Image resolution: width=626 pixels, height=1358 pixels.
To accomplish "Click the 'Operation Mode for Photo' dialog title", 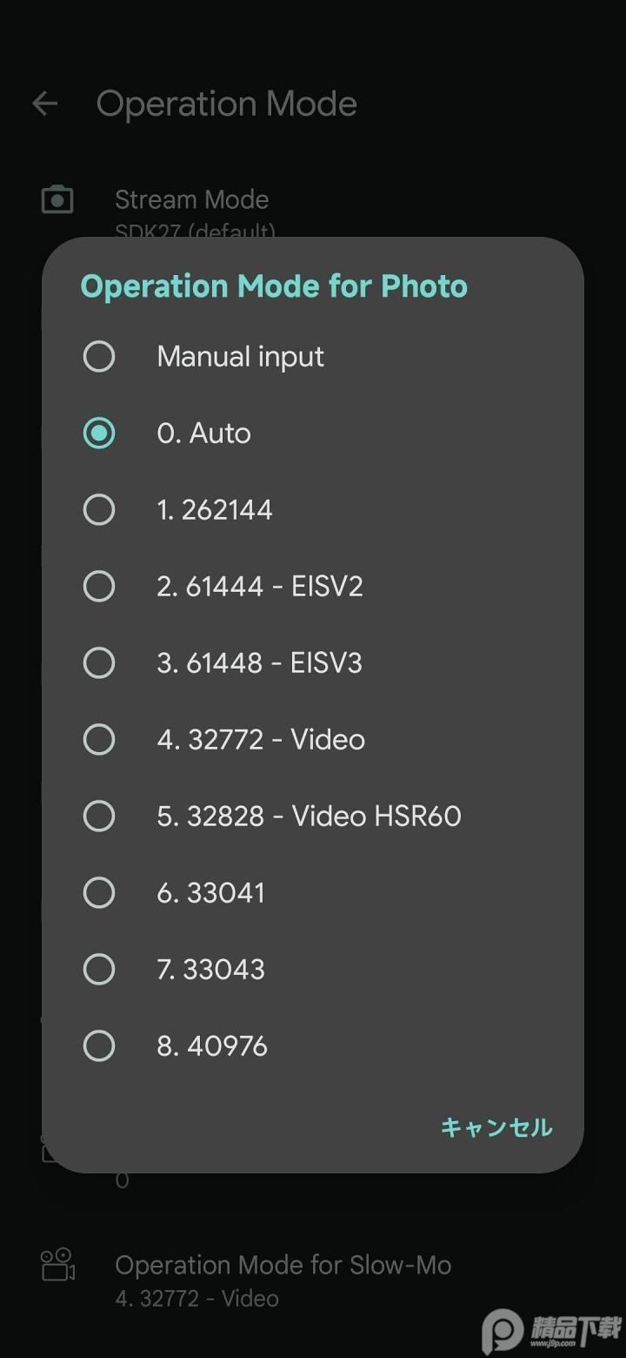I will 274,286.
